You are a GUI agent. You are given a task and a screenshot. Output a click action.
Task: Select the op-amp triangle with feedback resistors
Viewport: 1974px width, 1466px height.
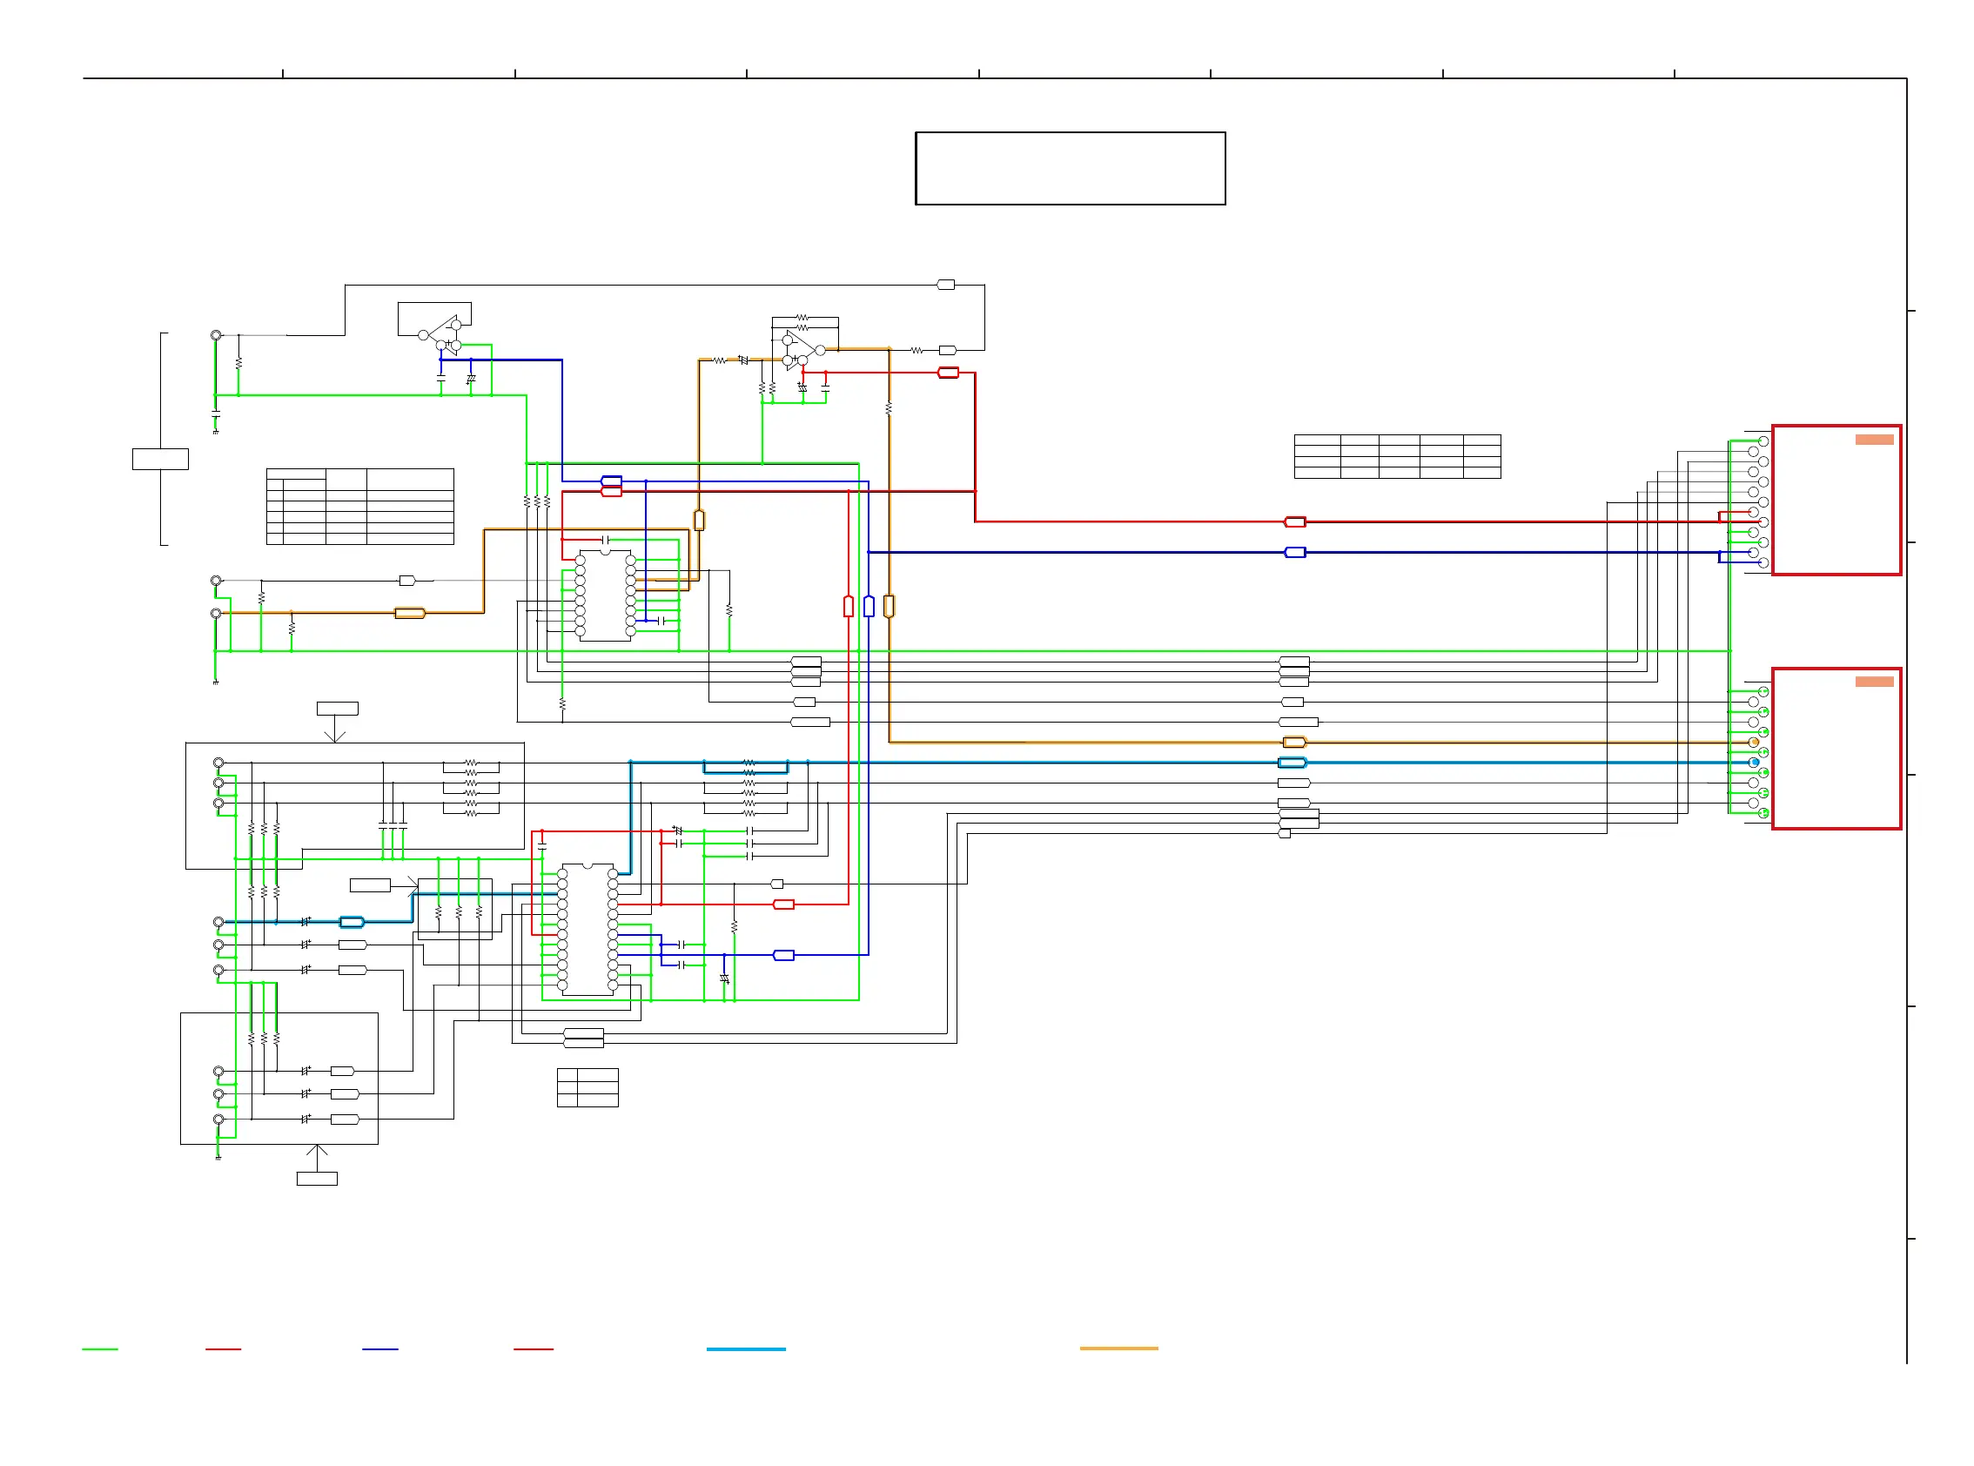pyautogui.click(x=799, y=351)
